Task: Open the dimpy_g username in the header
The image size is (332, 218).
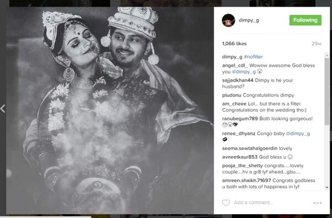Action: (249, 20)
